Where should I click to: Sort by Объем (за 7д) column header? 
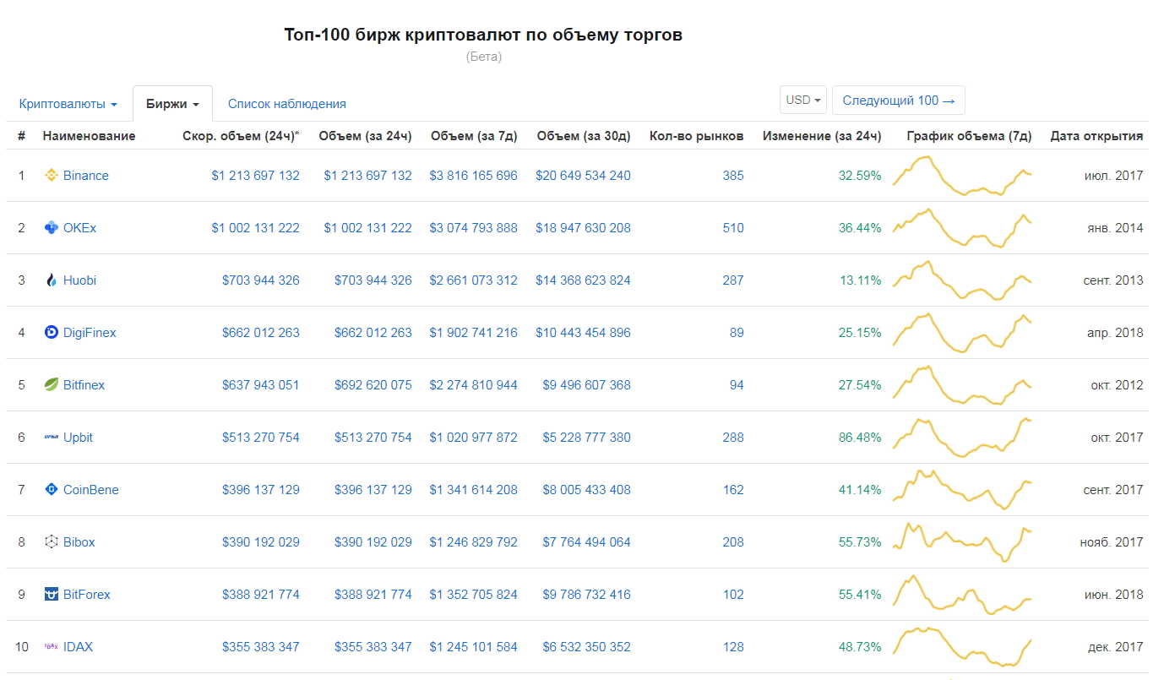pos(474,136)
